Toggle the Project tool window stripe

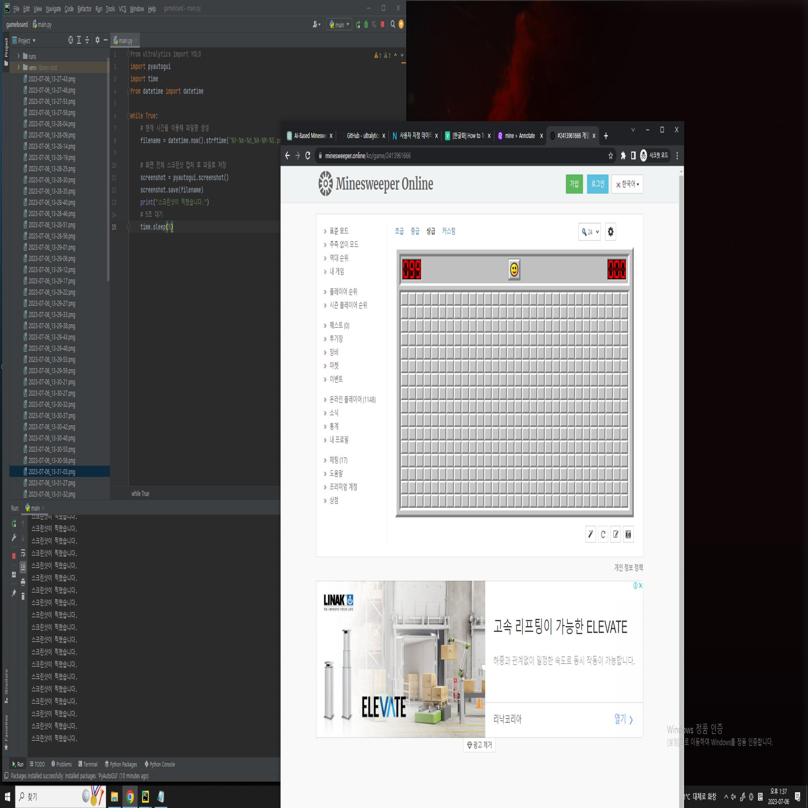click(x=6, y=52)
